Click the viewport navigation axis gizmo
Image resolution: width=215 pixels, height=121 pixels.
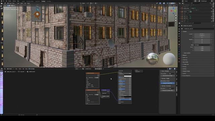(x=173, y=10)
